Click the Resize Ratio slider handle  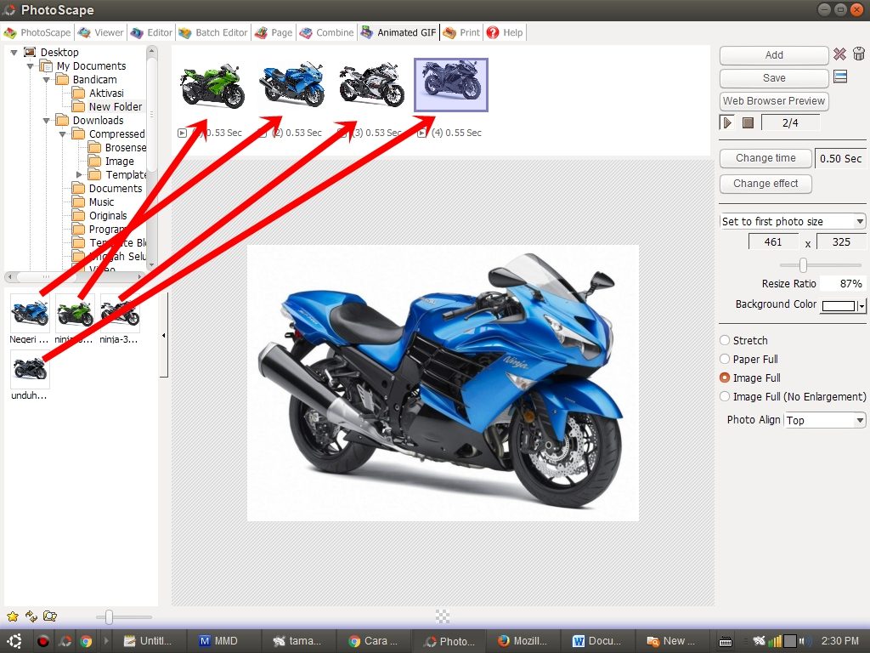803,265
